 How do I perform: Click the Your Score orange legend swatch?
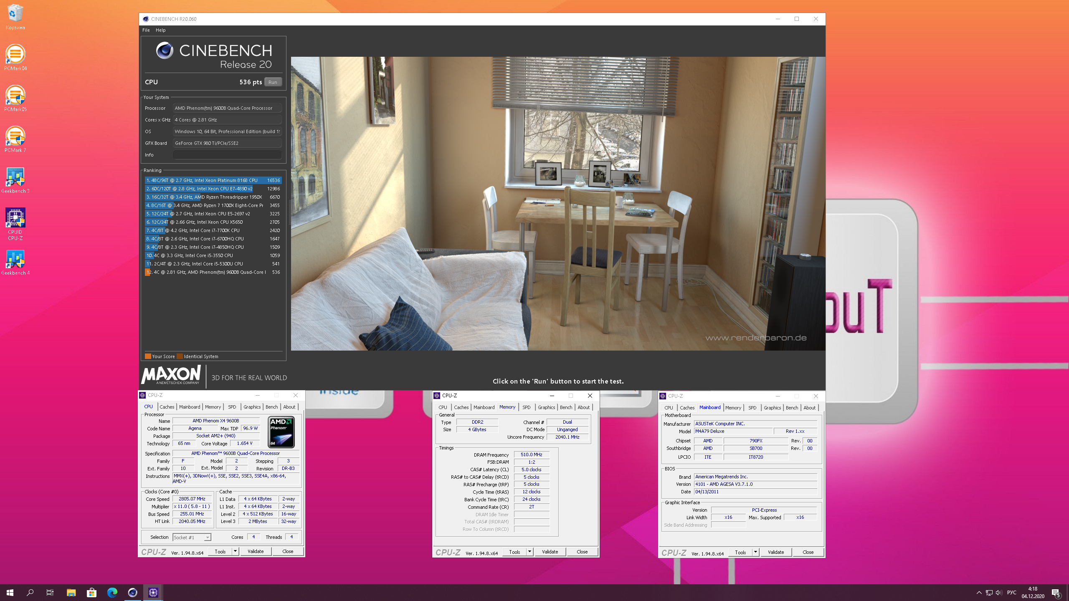click(148, 356)
